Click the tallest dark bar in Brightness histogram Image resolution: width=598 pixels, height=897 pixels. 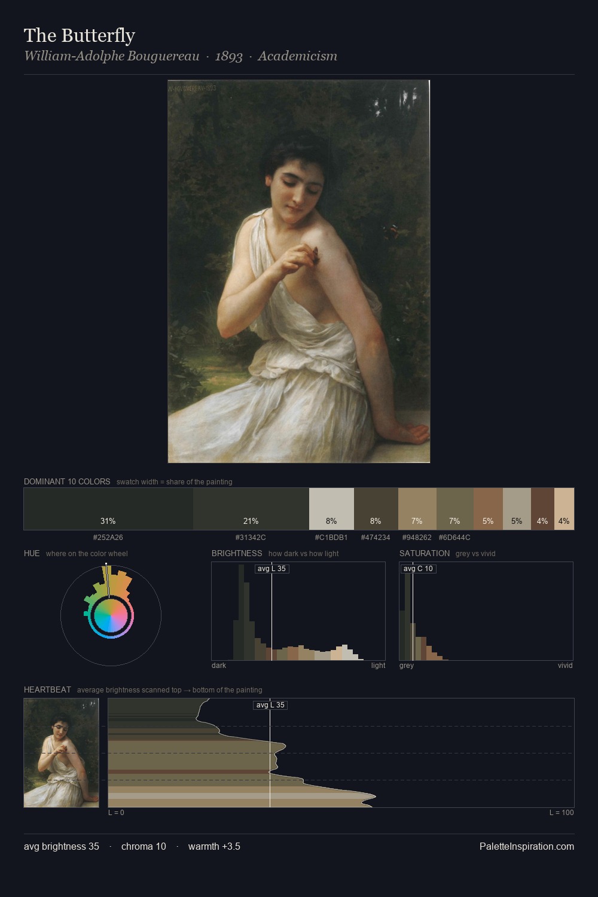[x=241, y=612]
